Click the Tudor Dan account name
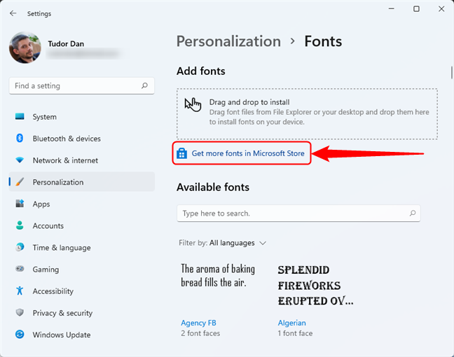 point(66,43)
